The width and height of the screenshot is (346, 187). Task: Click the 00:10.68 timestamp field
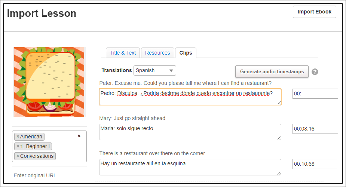pos(315,164)
